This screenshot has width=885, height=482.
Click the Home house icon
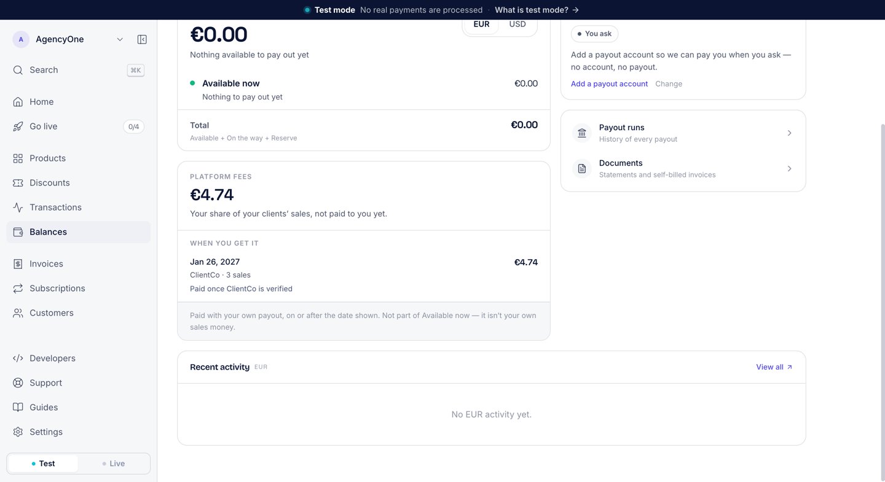[x=18, y=102]
